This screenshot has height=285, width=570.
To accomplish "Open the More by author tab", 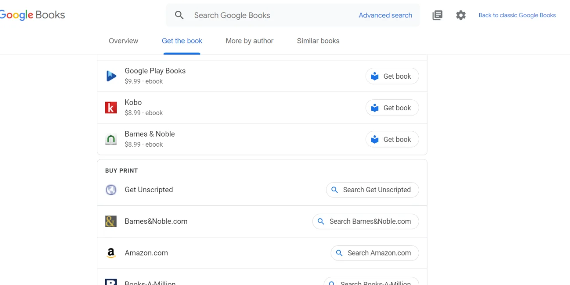I will click(x=249, y=41).
